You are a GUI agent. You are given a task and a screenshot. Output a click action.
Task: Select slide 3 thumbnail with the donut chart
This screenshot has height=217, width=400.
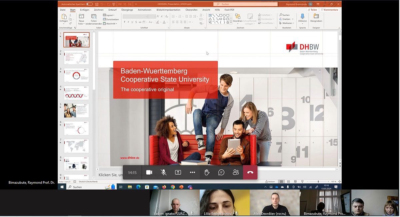(76, 75)
